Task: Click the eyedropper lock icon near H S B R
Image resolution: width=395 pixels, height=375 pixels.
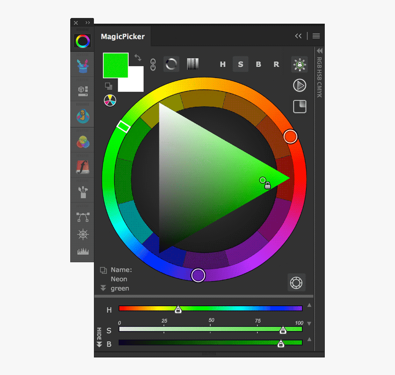Action: click(299, 64)
